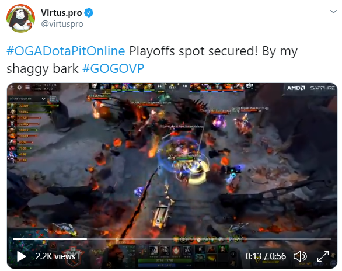The width and height of the screenshot is (342, 271).
Task: Click the top net worth hero entry
Action: tap(33, 106)
